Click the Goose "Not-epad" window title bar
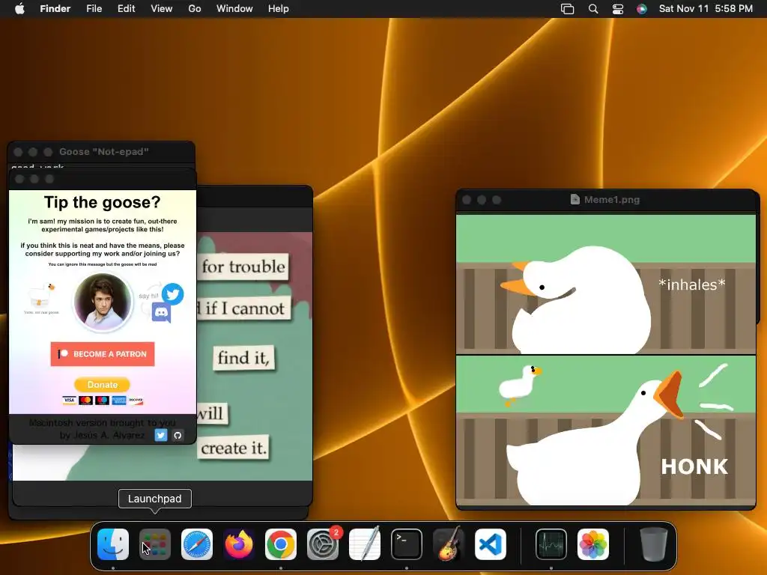767x575 pixels. pos(101,152)
